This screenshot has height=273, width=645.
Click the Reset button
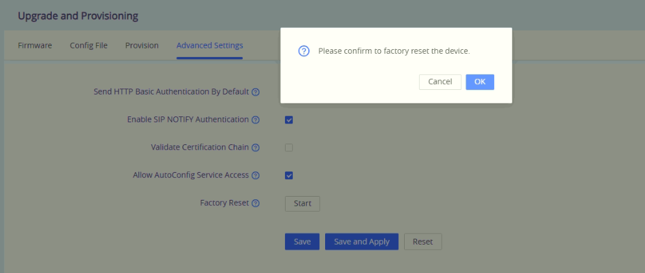tap(423, 242)
